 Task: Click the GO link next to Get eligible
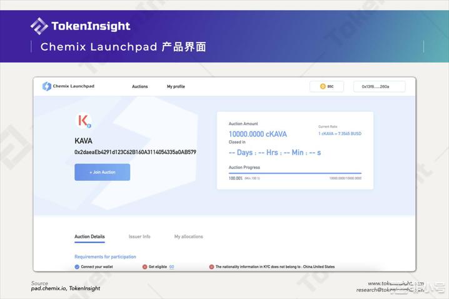pyautogui.click(x=171, y=266)
